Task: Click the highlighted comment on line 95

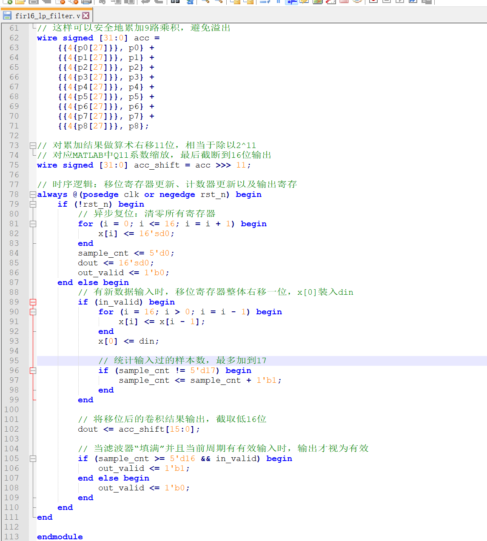Action: click(182, 361)
